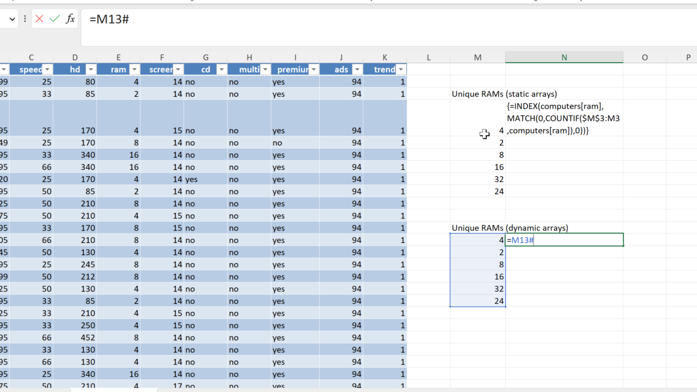Confirm the formula with the green checkmark
Image resolution: width=697 pixels, height=392 pixels.
(x=54, y=19)
